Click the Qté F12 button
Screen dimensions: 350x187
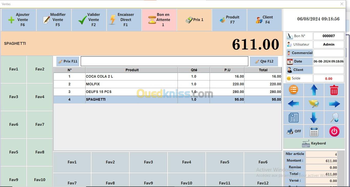(264, 61)
